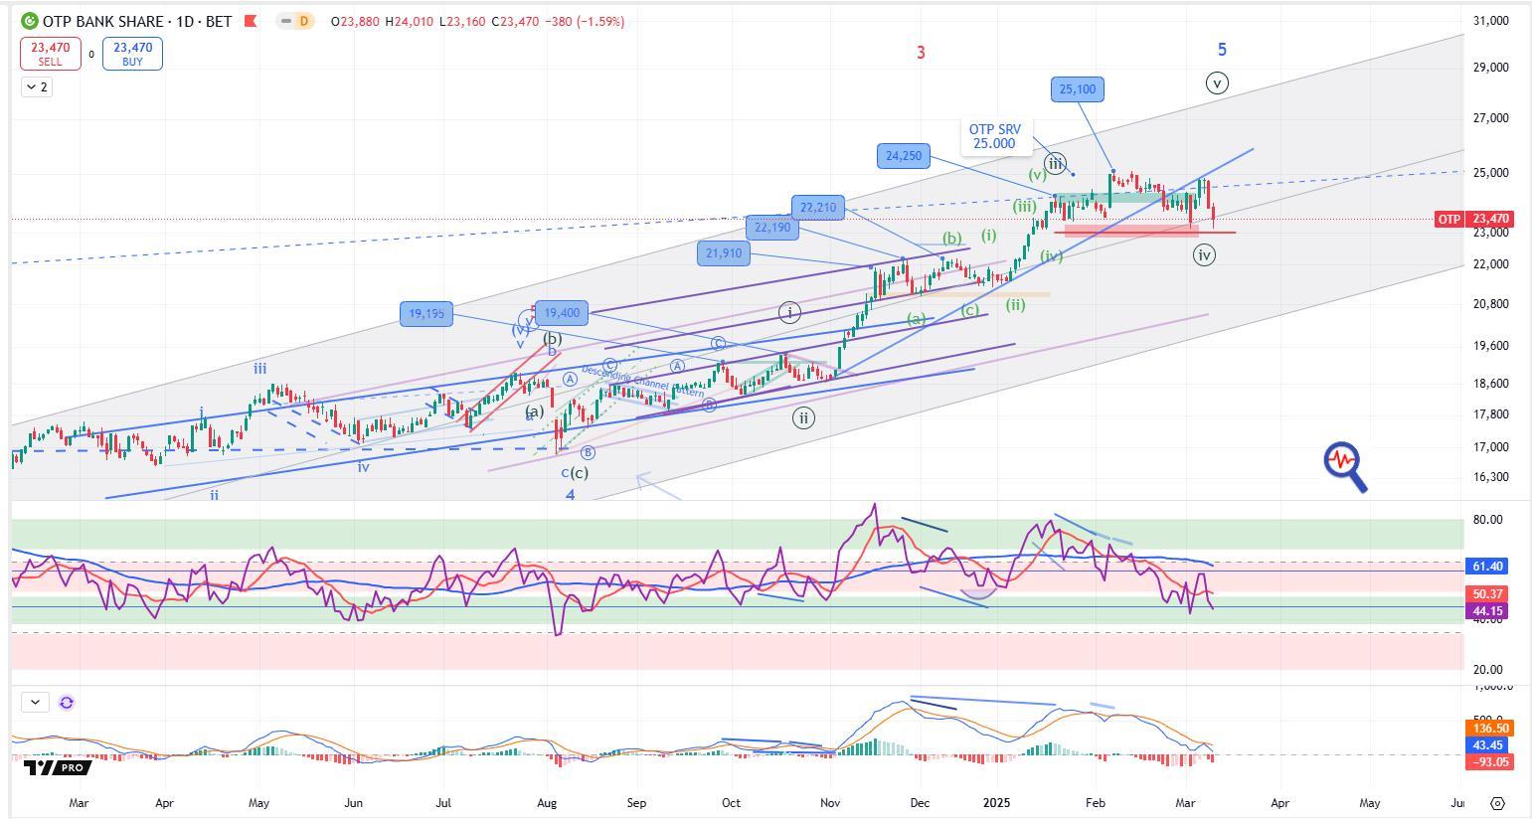Click the 80.00 RSI scale label
The image size is (1532, 819).
[1487, 520]
